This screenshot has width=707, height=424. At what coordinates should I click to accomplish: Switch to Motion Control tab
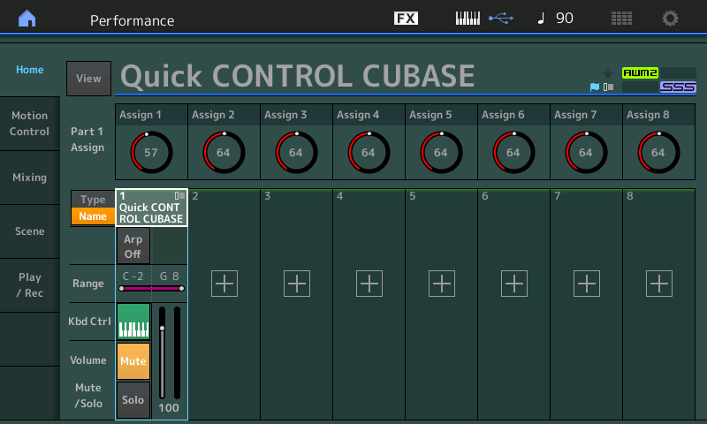point(29,124)
